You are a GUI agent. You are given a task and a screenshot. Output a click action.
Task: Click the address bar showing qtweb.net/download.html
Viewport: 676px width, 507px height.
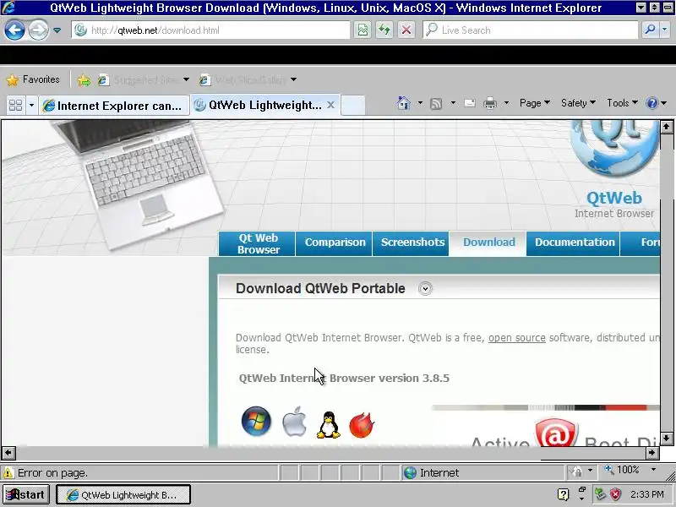click(210, 30)
